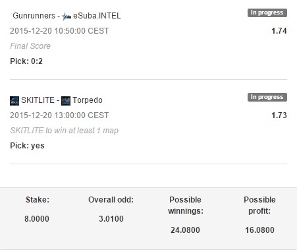
Task: Click the Pick: 0:2 selection text
Action: pos(26,61)
